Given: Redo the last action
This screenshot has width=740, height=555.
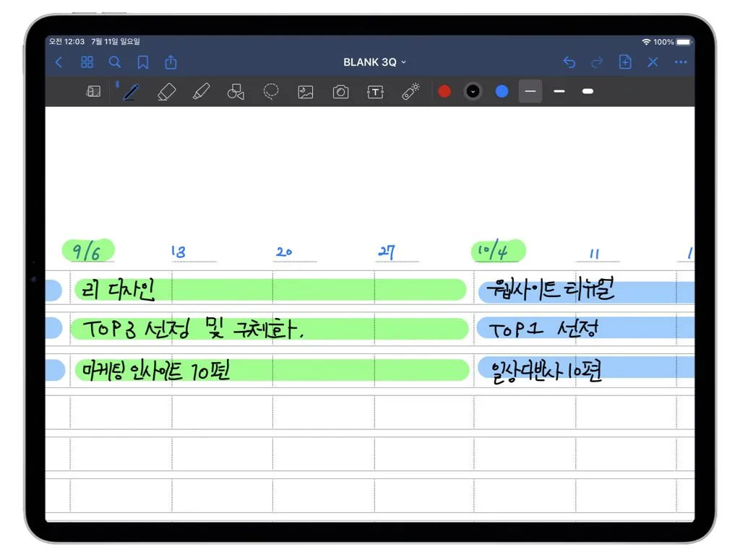Looking at the screenshot, I should [x=597, y=62].
